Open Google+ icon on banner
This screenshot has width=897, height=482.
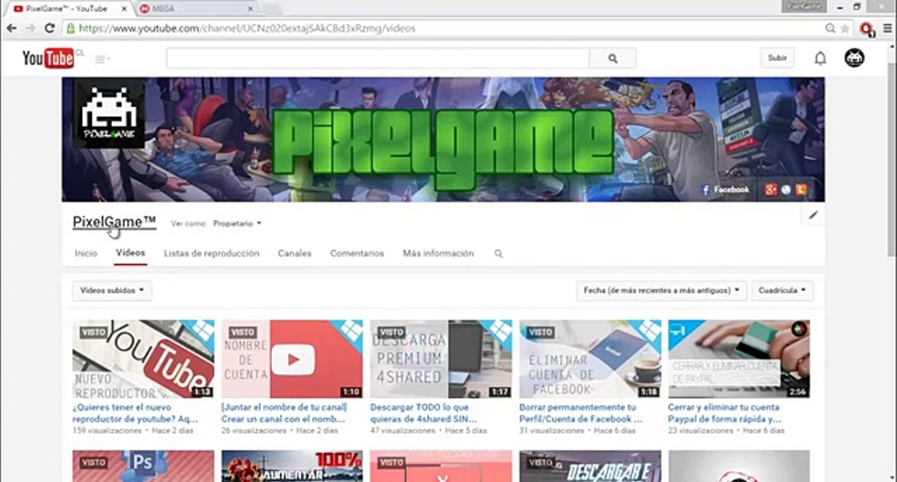coord(771,190)
